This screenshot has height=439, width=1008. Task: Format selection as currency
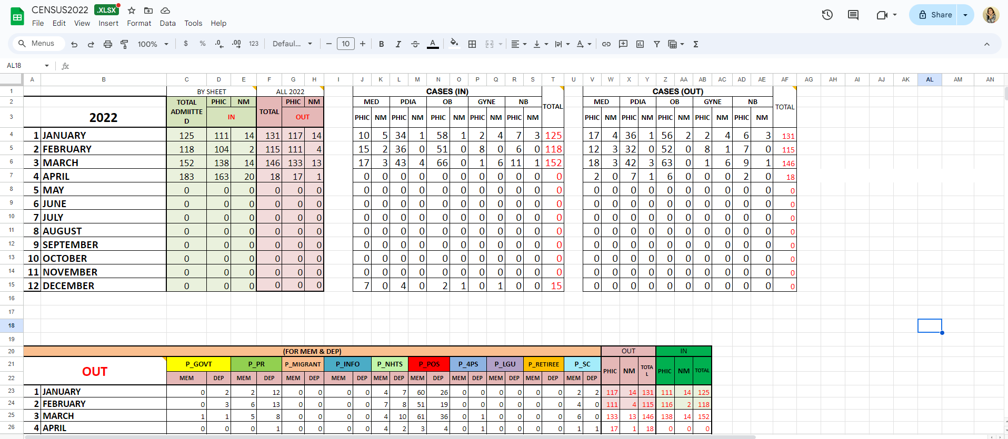[186, 44]
